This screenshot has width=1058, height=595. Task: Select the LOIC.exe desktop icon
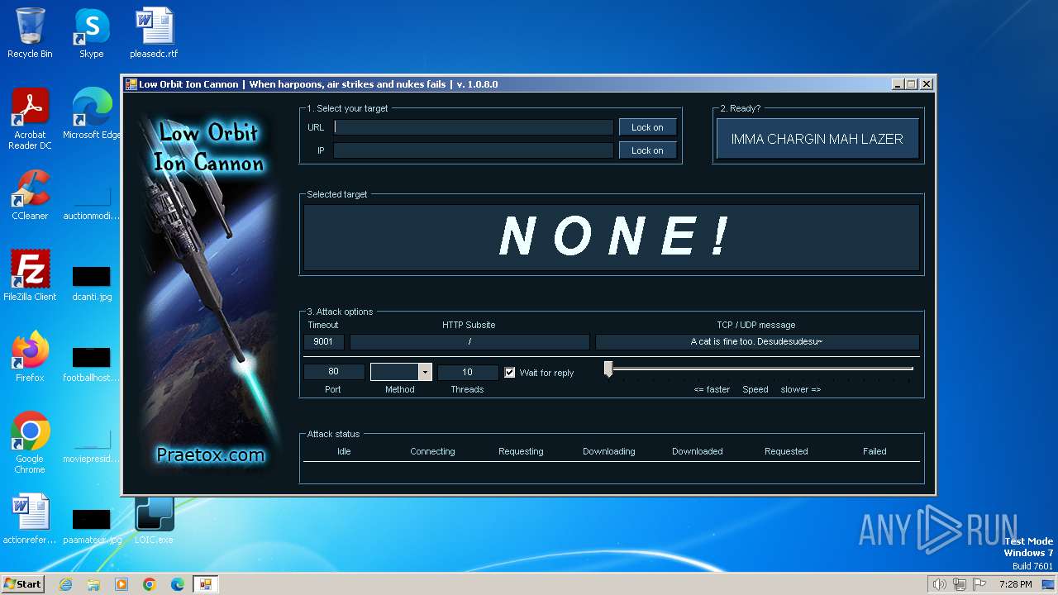tap(154, 519)
